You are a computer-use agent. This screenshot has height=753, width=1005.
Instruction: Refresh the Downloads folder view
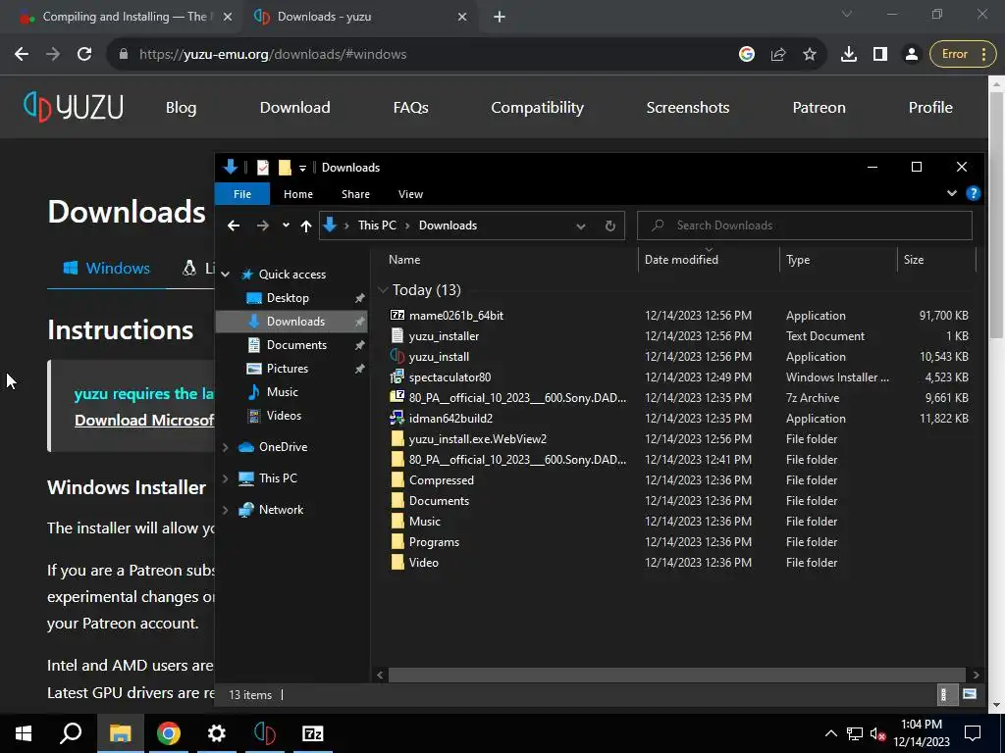tap(610, 226)
